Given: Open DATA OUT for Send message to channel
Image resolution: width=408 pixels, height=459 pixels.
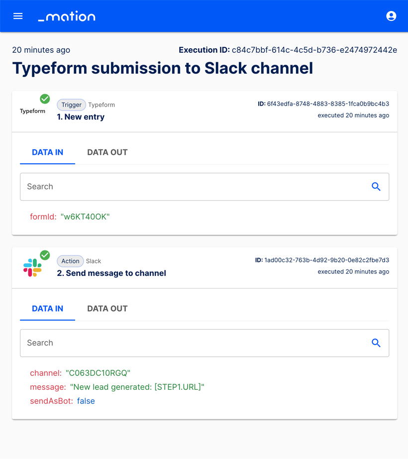Looking at the screenshot, I should coord(107,308).
